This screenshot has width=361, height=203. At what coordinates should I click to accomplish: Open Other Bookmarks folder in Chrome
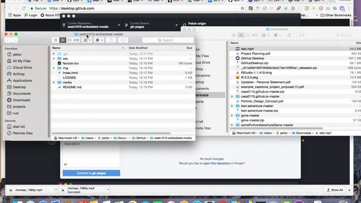pyautogui.click(x=336, y=15)
